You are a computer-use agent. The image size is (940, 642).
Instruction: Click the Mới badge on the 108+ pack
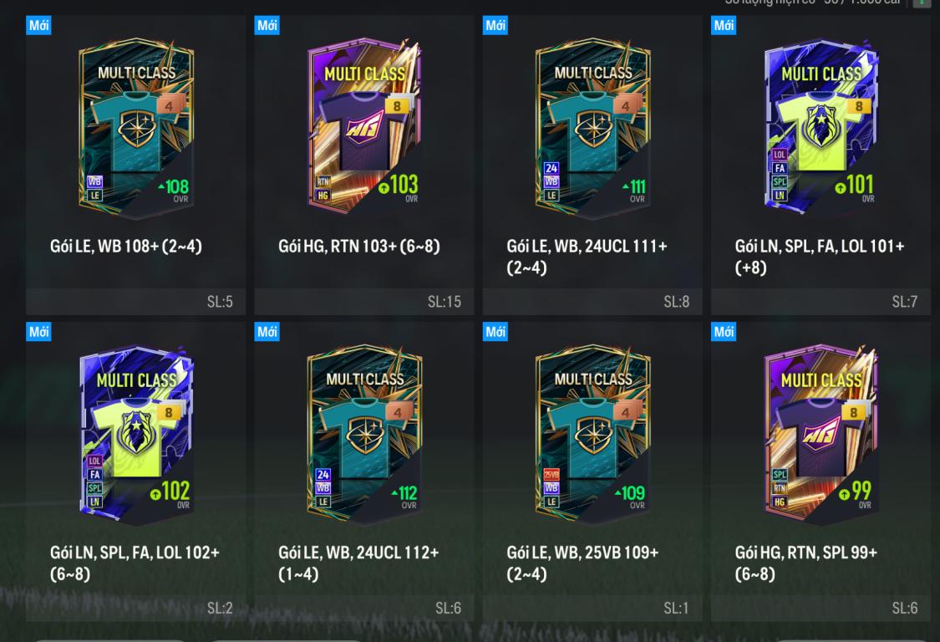click(38, 25)
